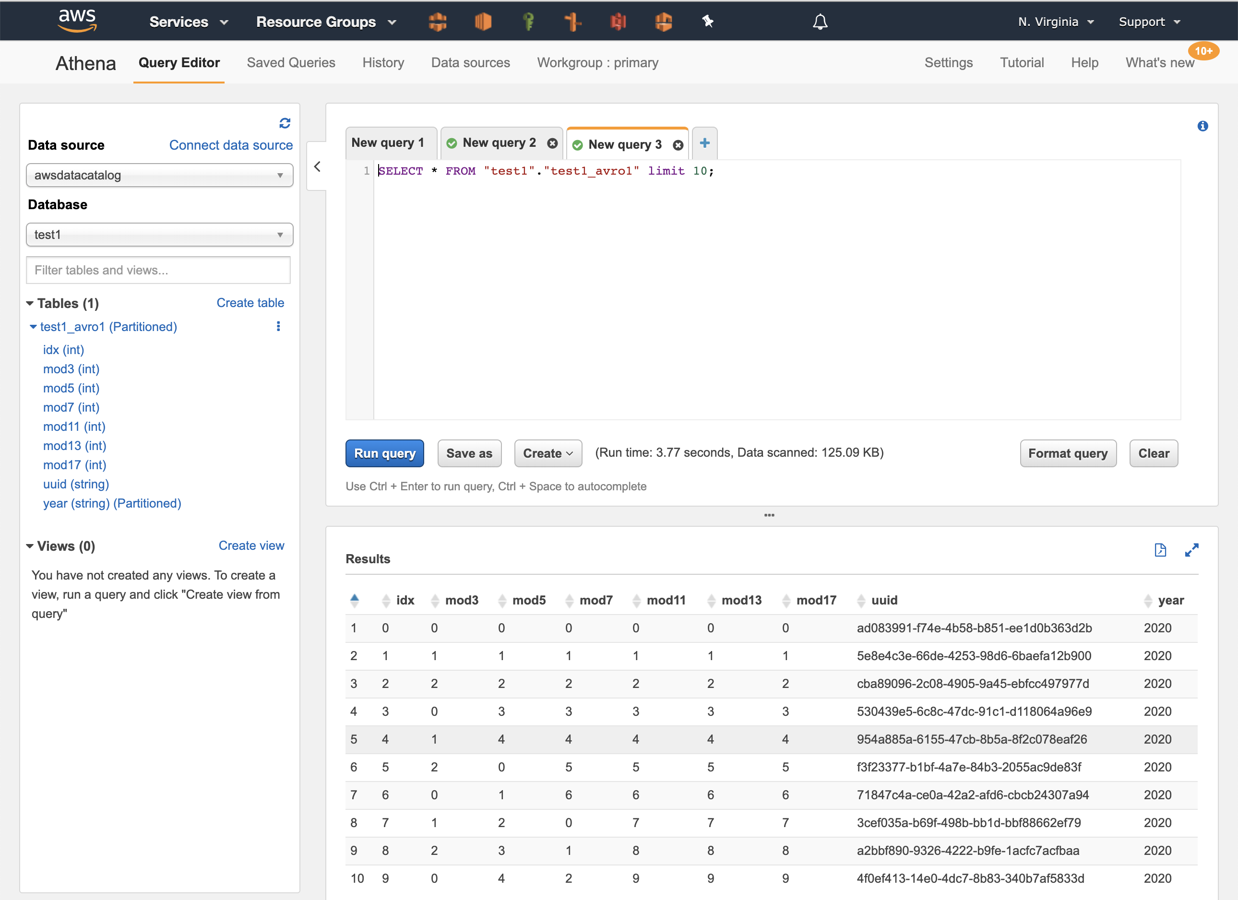
Task: Expand results to full screen
Action: [1191, 550]
